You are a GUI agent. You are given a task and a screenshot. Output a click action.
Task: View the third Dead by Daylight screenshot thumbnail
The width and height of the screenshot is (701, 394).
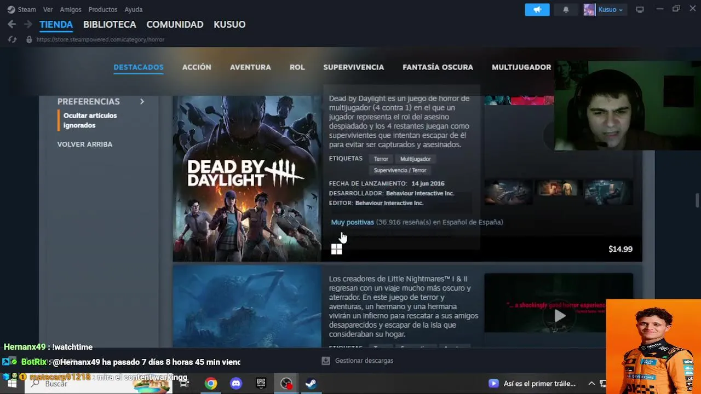tap(608, 192)
